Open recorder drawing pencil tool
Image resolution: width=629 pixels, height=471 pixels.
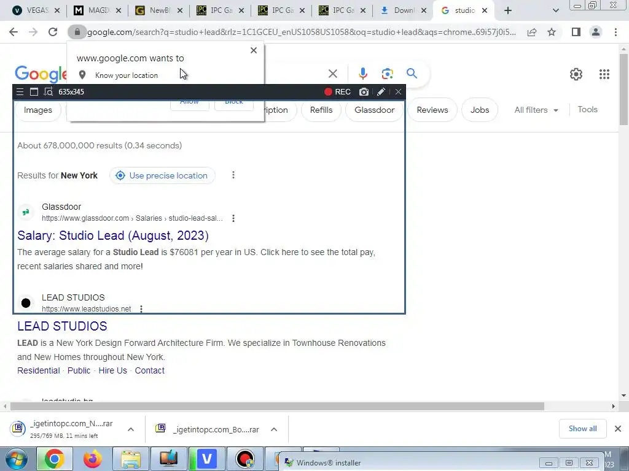pyautogui.click(x=381, y=92)
